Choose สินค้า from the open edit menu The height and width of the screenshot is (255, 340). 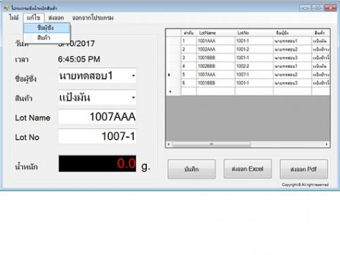click(x=47, y=37)
